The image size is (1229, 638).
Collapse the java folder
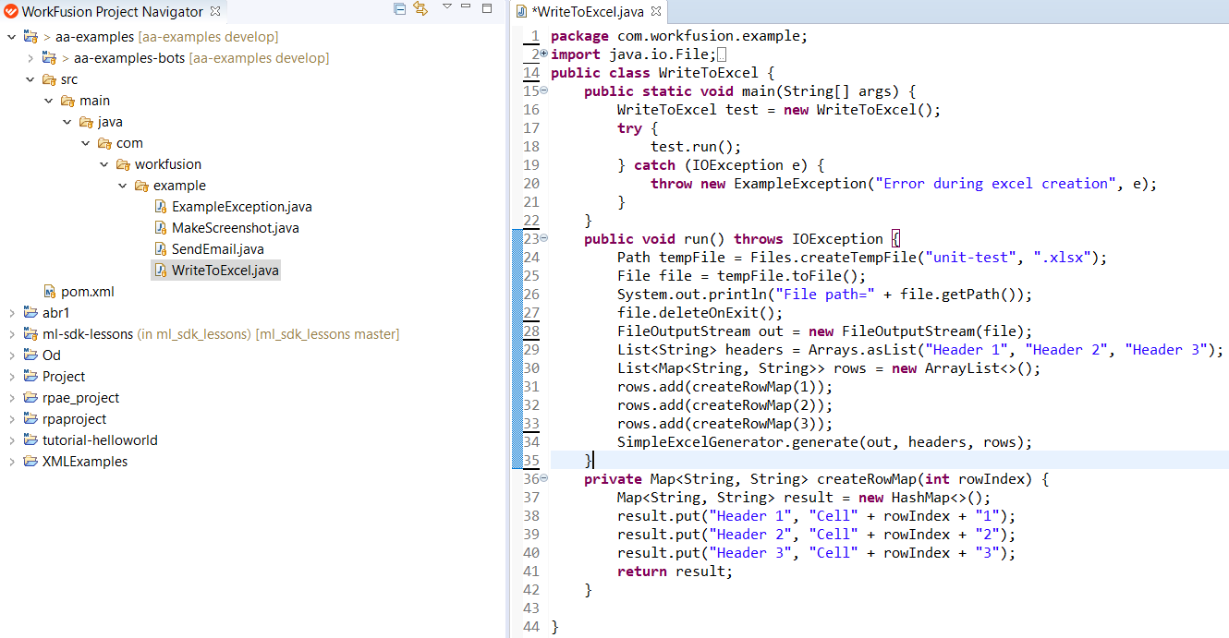[x=67, y=122]
